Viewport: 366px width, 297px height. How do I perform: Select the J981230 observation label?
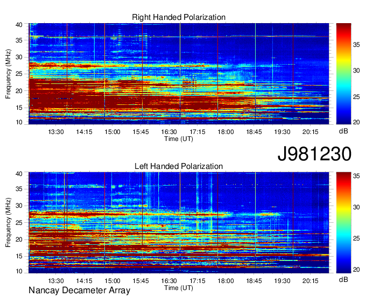click(x=314, y=154)
